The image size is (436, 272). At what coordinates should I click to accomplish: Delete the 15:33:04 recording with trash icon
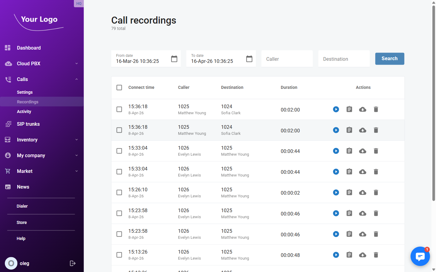376,151
